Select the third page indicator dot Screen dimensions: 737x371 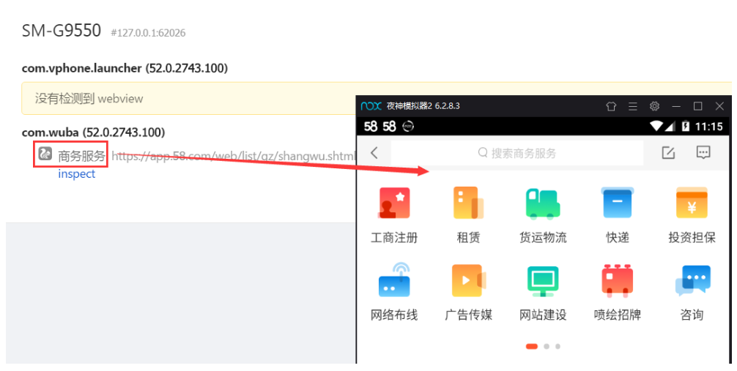(558, 346)
